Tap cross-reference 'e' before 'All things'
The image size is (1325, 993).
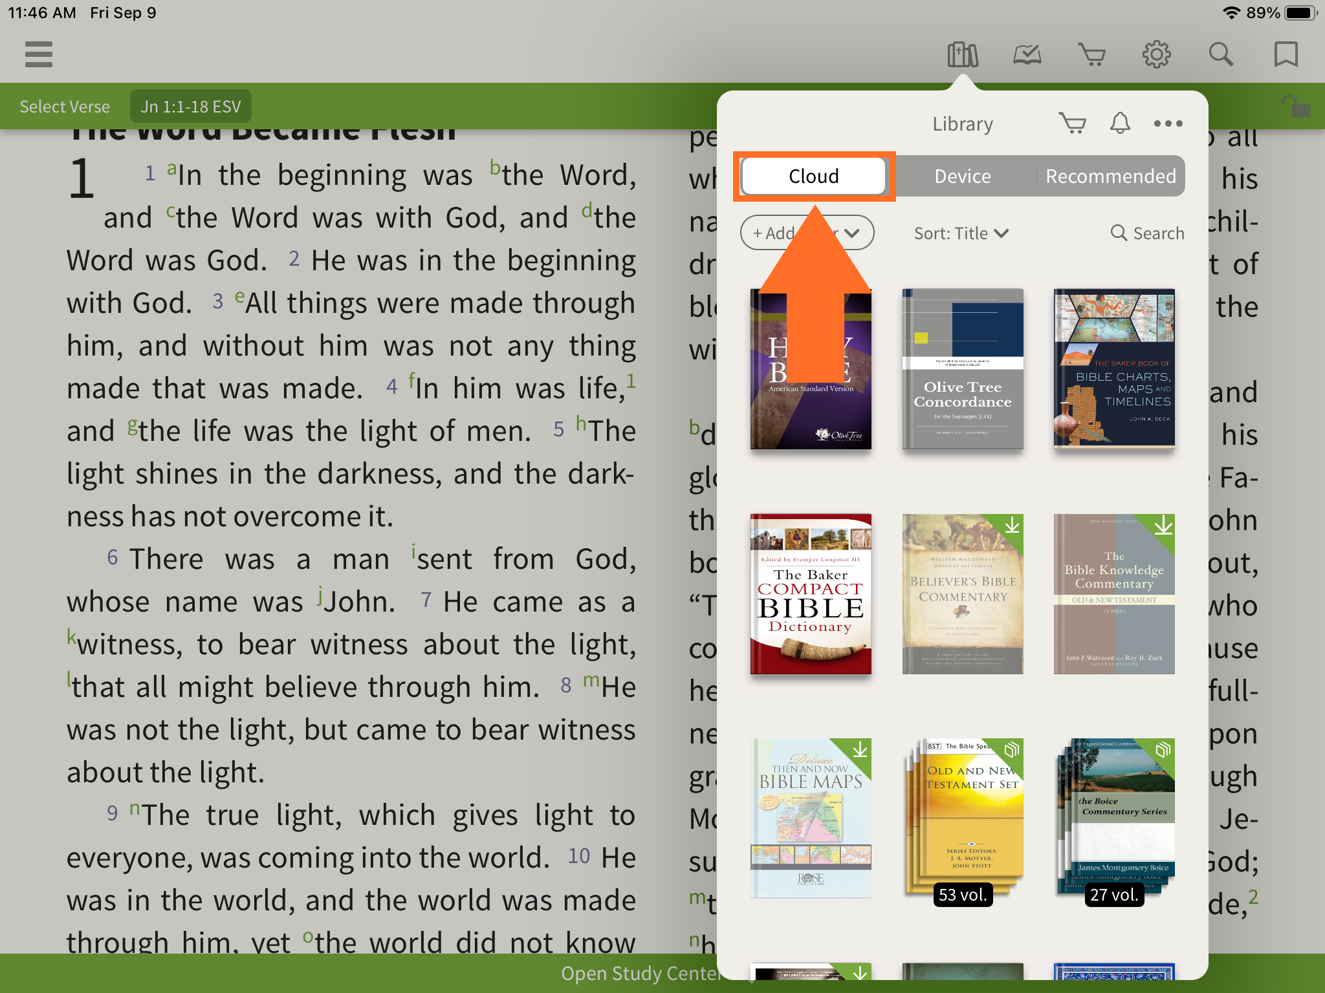239,297
